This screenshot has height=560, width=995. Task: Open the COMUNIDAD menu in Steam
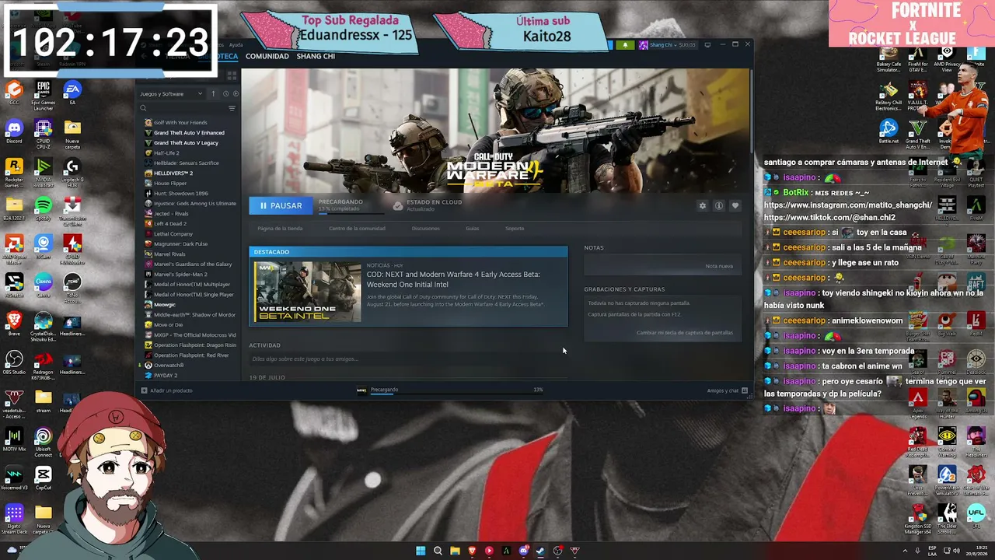[x=267, y=56]
